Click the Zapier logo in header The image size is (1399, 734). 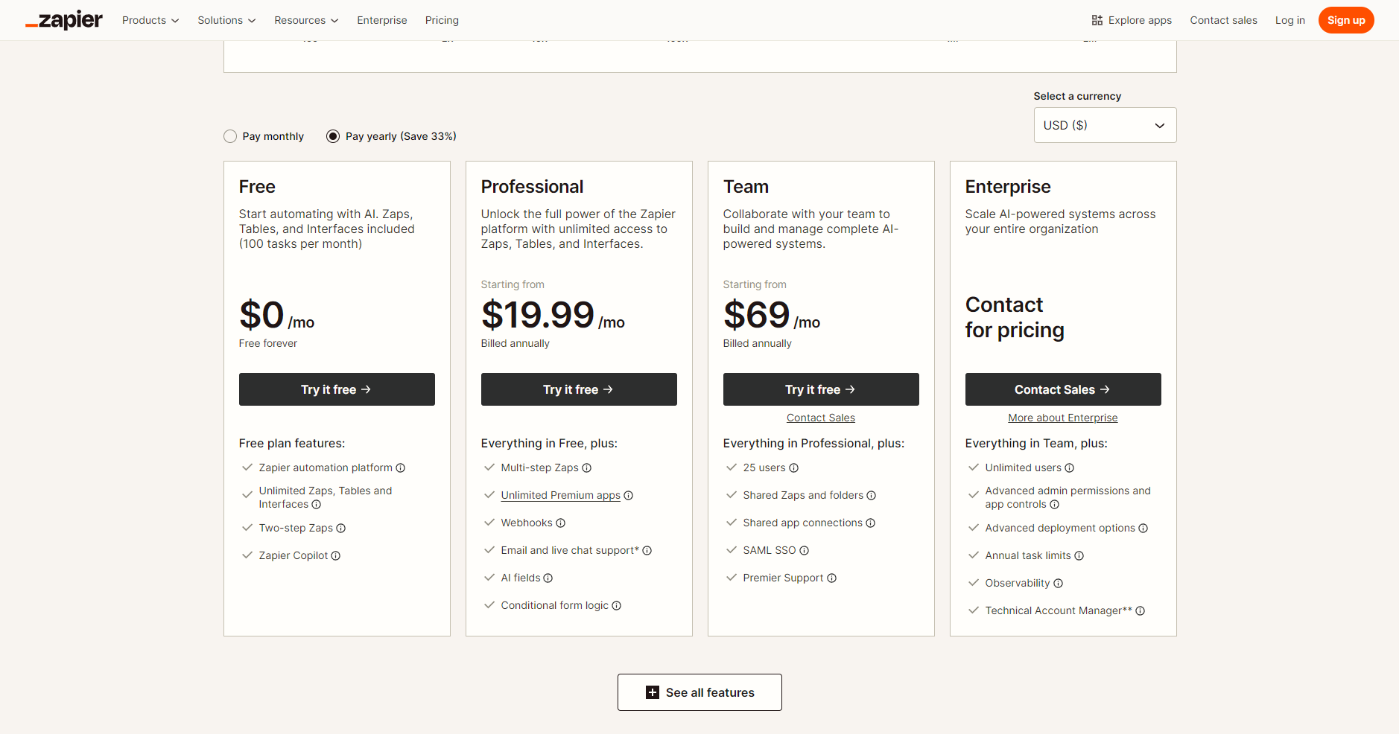pyautogui.click(x=64, y=20)
